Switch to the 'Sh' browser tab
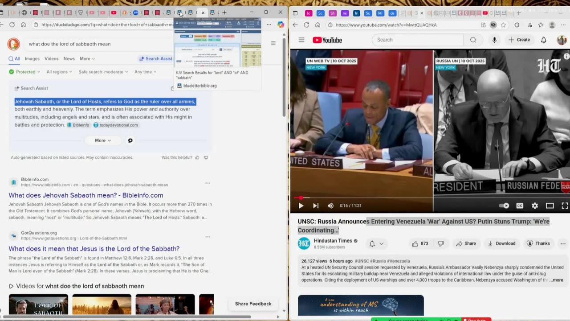Screen dimensions: 570x321 pos(332,13)
